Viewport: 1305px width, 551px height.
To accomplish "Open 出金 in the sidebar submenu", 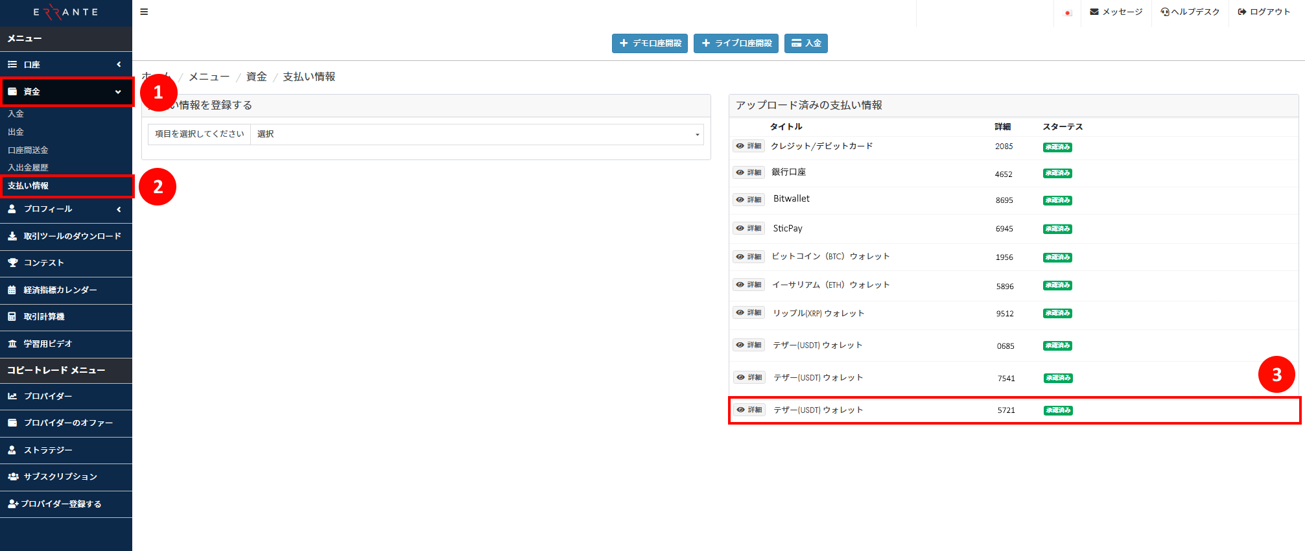I will [16, 132].
